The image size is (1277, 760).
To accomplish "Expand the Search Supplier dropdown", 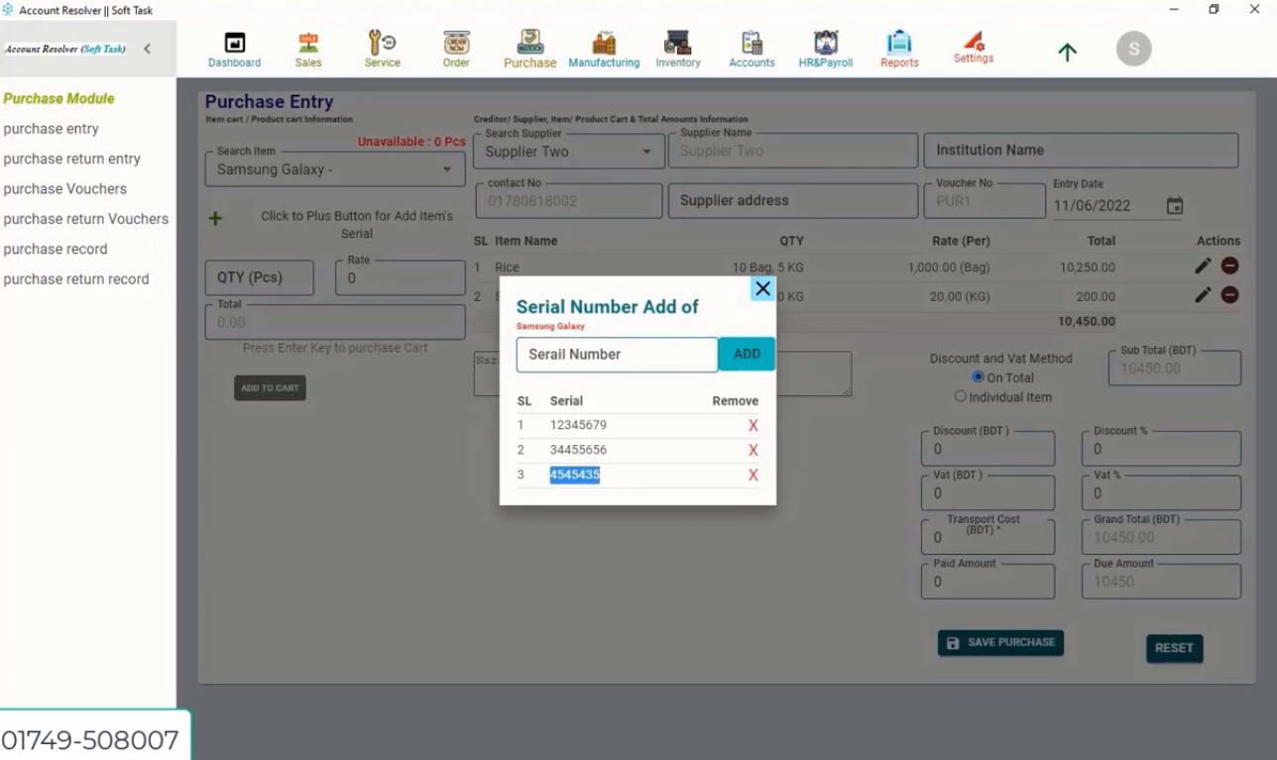I will pos(644,151).
